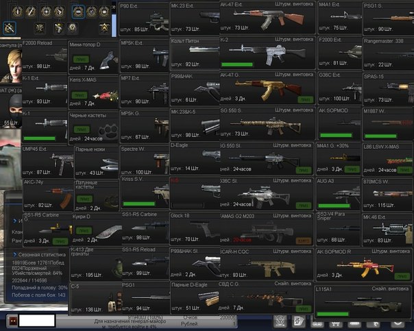Select the PSG1 S. item card
The image size is (414, 331).
pos(388,19)
